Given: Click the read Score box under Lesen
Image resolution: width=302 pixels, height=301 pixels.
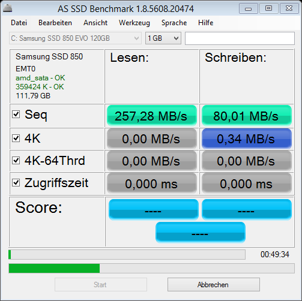Looking at the screenshot, I should click(x=154, y=209).
